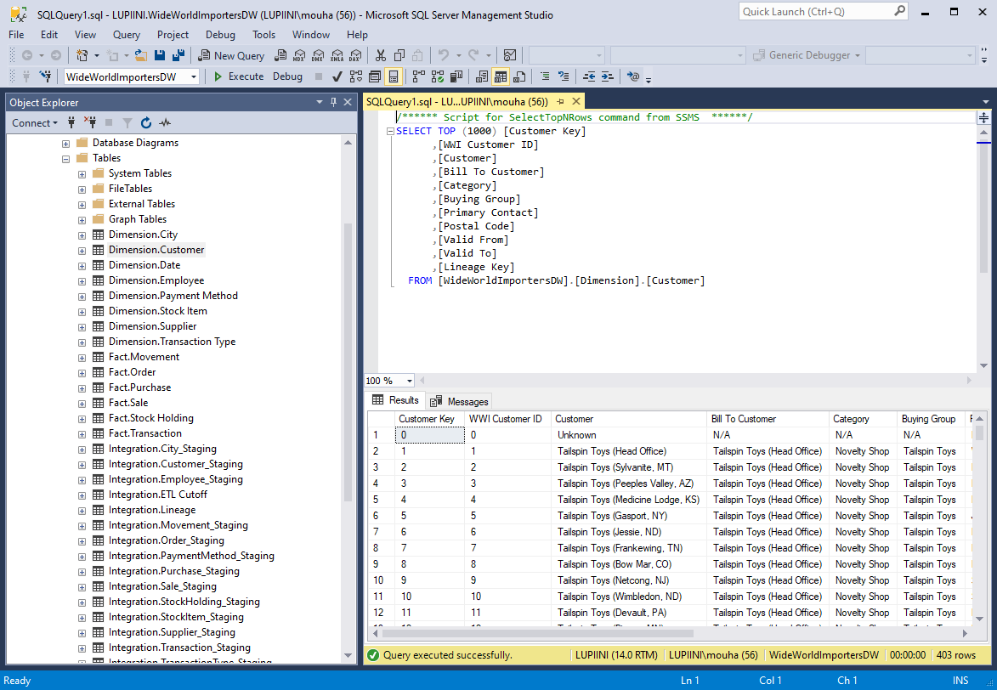Expand the Dimension.City table node
Image resolution: width=997 pixels, height=690 pixels.
click(x=82, y=235)
